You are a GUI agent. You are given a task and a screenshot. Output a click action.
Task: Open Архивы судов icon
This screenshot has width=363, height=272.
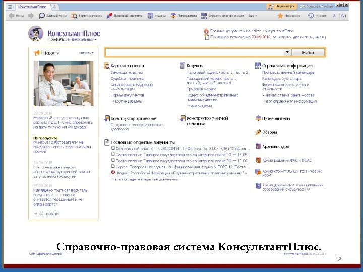pyautogui.click(x=258, y=146)
